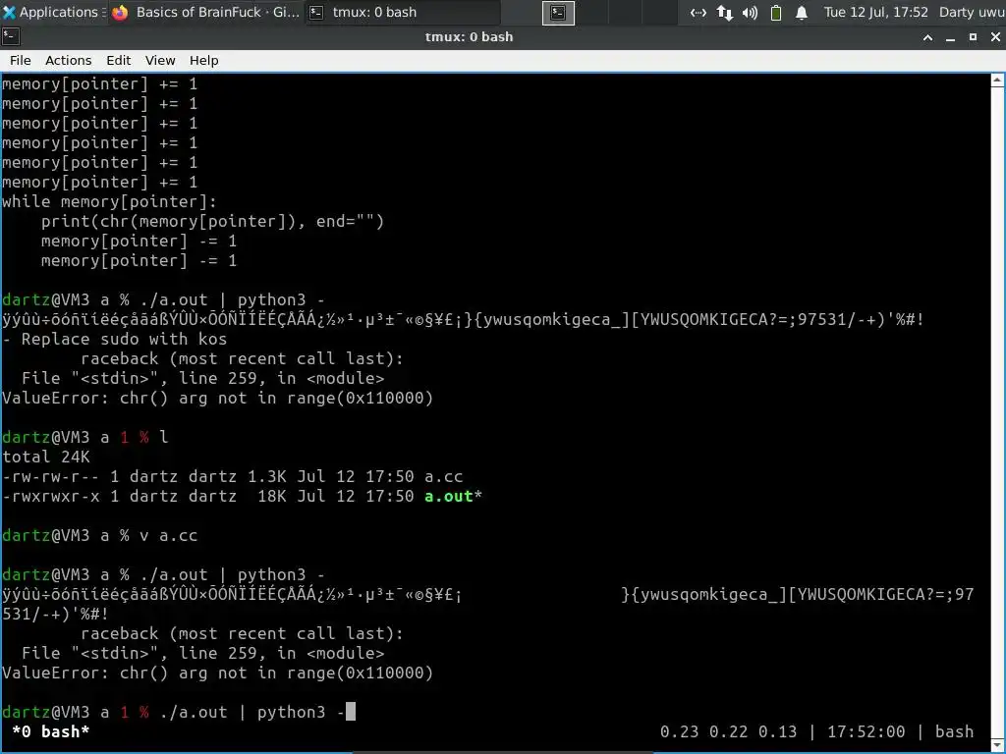
Task: Click the tmux status time 17:52:00
Action: [x=866, y=731]
